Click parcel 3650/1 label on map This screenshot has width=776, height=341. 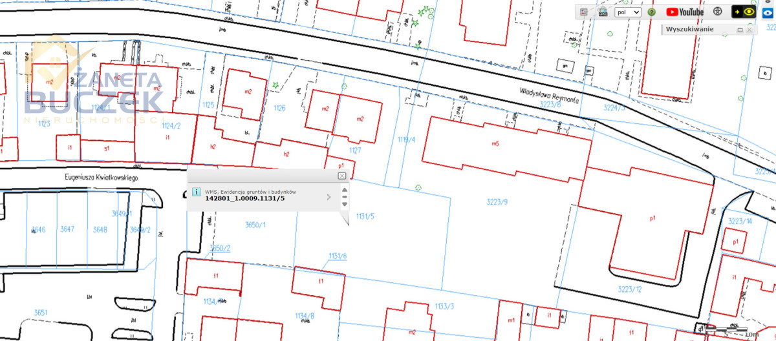[255, 224]
